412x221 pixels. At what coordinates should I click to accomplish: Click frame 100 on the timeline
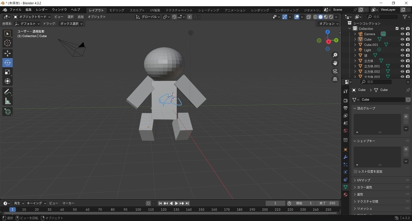pos(138,209)
